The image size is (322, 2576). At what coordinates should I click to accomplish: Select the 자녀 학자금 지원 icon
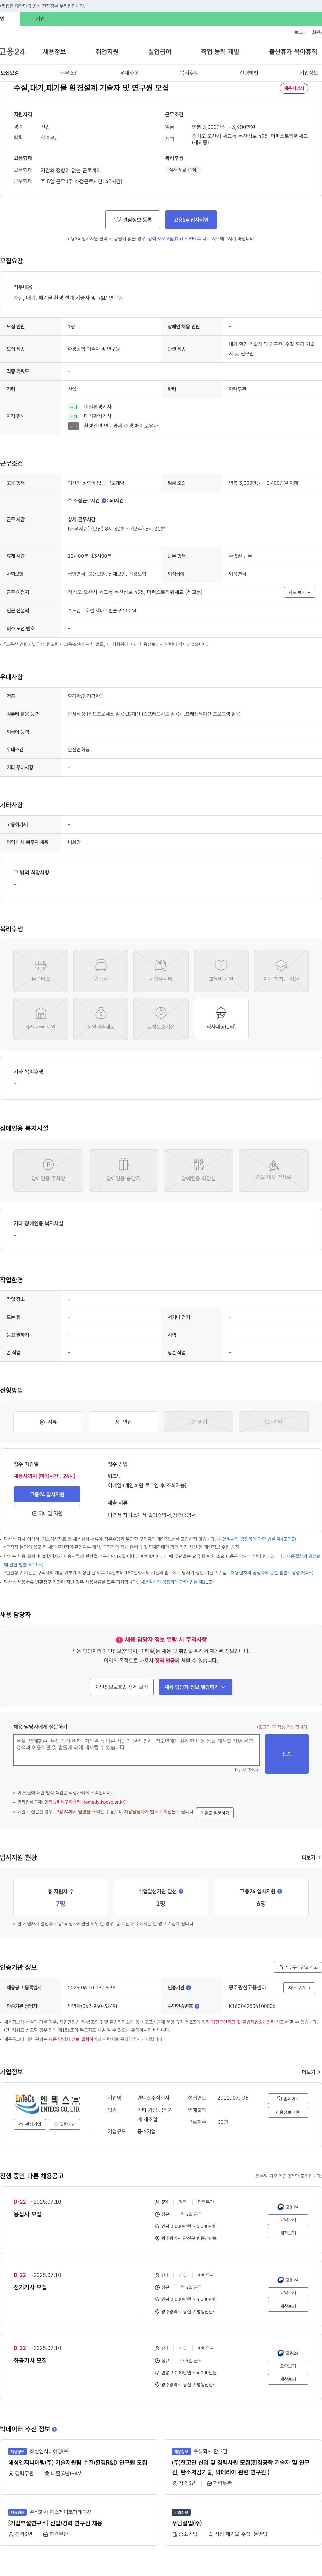[x=281, y=971]
